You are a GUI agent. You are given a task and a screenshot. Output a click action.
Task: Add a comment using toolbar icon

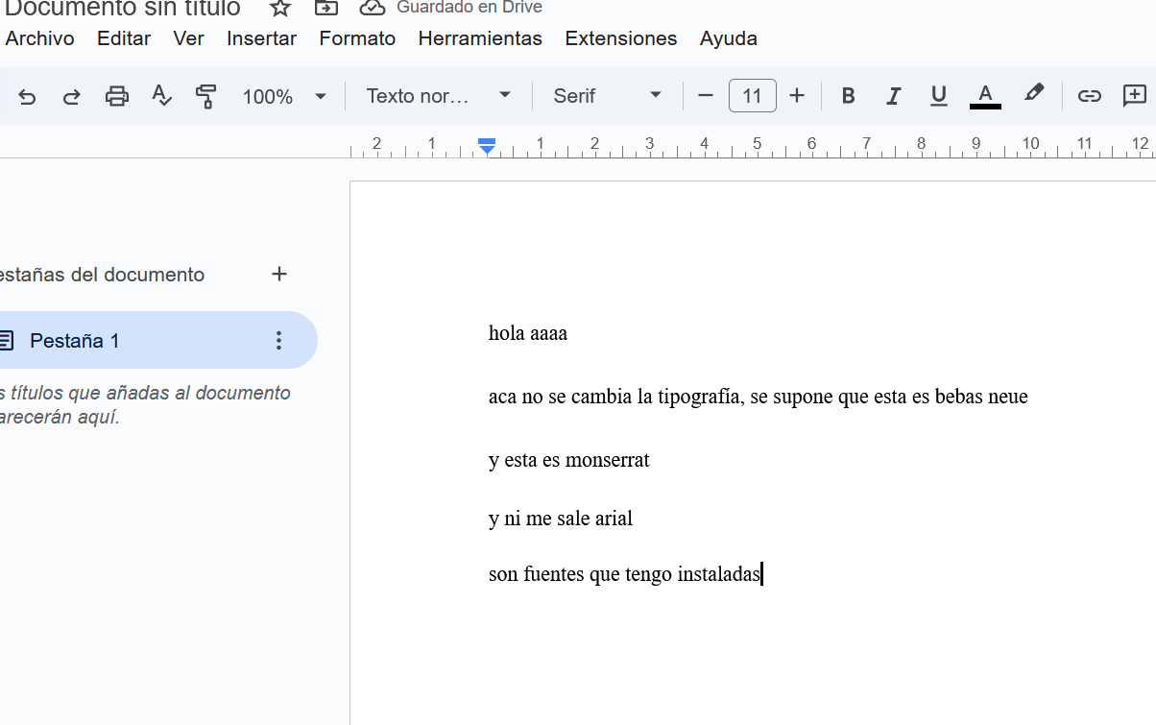pos(1135,96)
